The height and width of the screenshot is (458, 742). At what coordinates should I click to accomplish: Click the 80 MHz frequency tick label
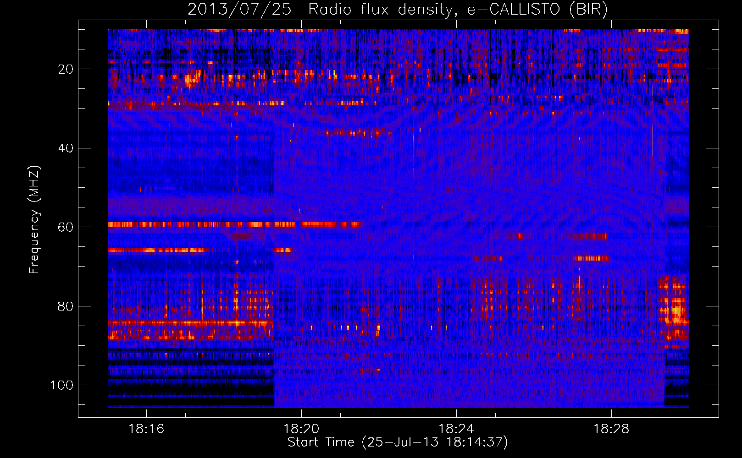(x=66, y=306)
